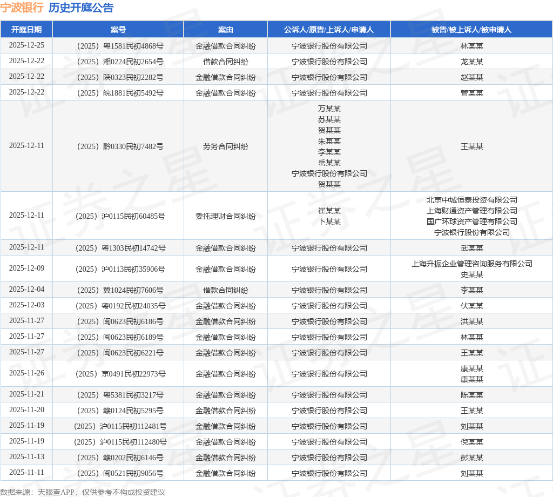The height and width of the screenshot is (497, 553).
Task: Click the date 2025-11-26
Action: [26, 373]
